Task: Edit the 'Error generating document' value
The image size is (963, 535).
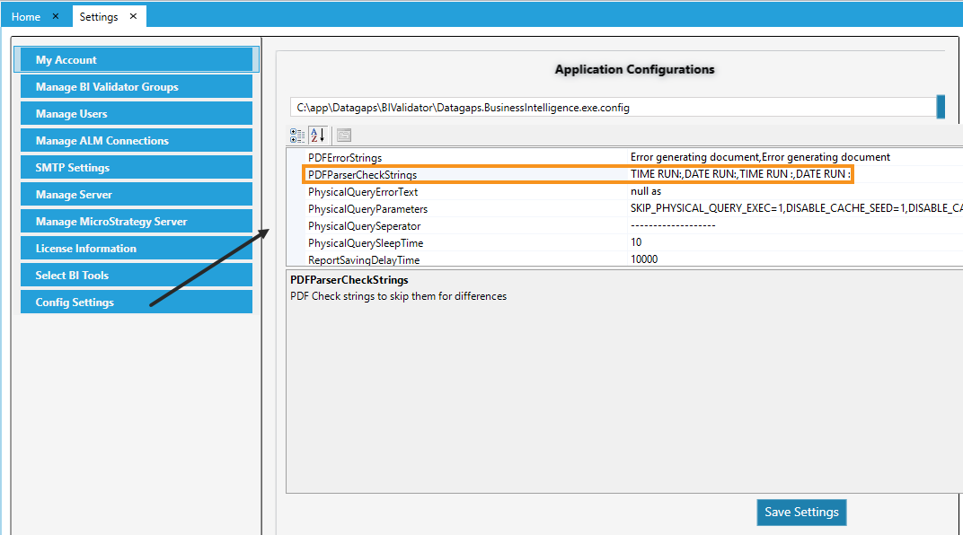Action: coord(760,157)
